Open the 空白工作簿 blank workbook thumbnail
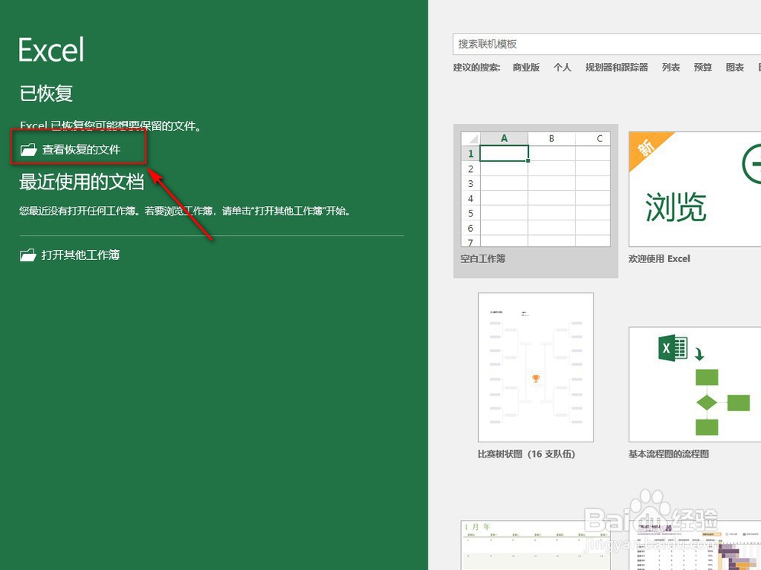 click(x=535, y=189)
